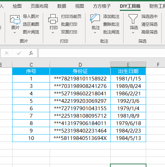This screenshot has height=167, width=165.
Task: Click 导入图片 button
Action: (31, 17)
